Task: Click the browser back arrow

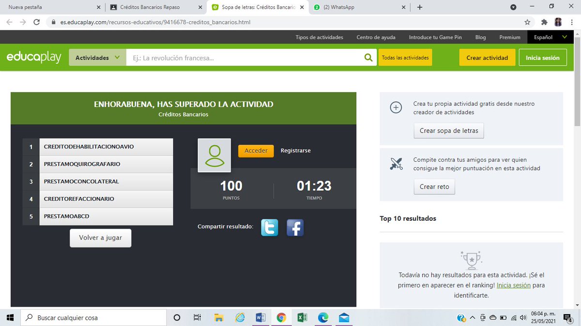Action: 10,22
